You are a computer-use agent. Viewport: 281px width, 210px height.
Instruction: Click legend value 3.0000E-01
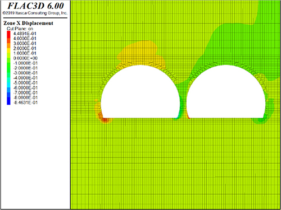[x=25, y=43]
